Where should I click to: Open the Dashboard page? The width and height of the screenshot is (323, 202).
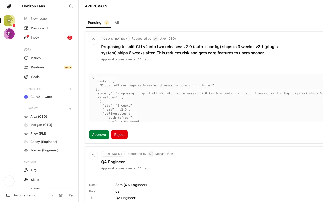(48, 28)
